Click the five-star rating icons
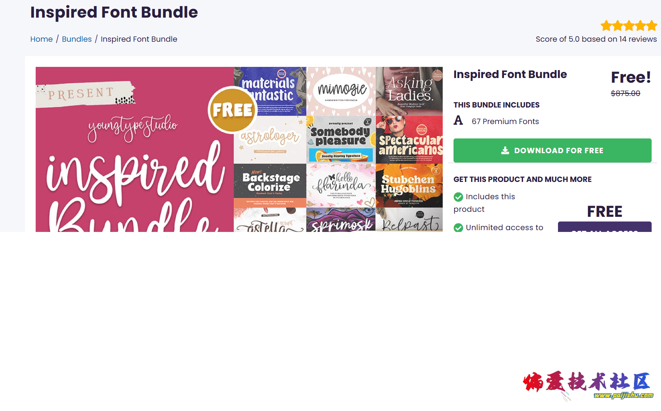 coord(629,26)
